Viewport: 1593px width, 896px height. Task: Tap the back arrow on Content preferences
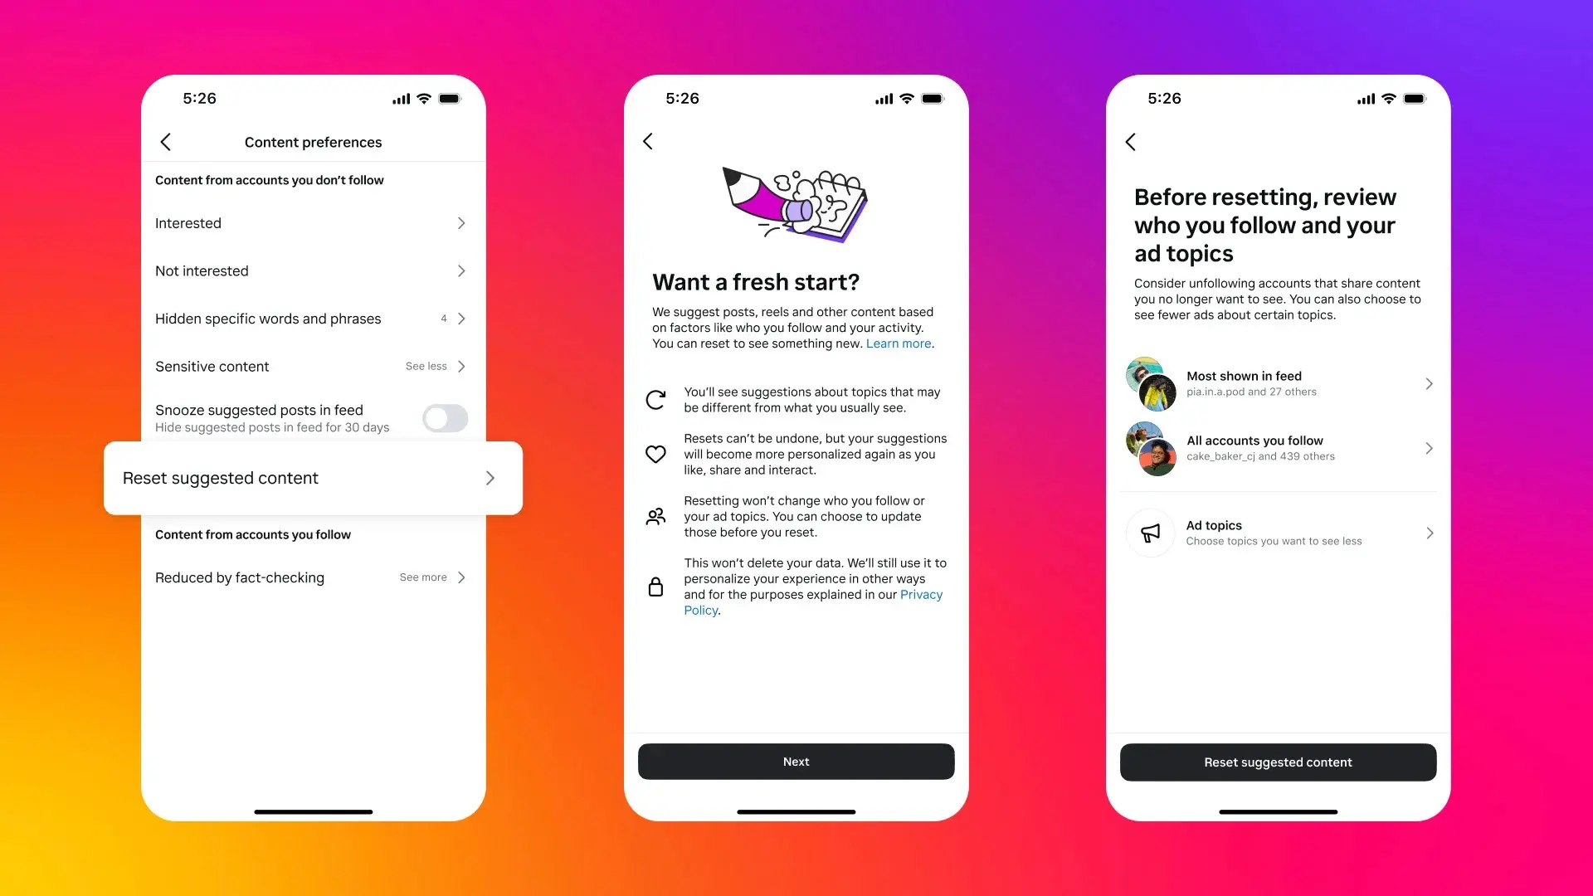coord(166,141)
